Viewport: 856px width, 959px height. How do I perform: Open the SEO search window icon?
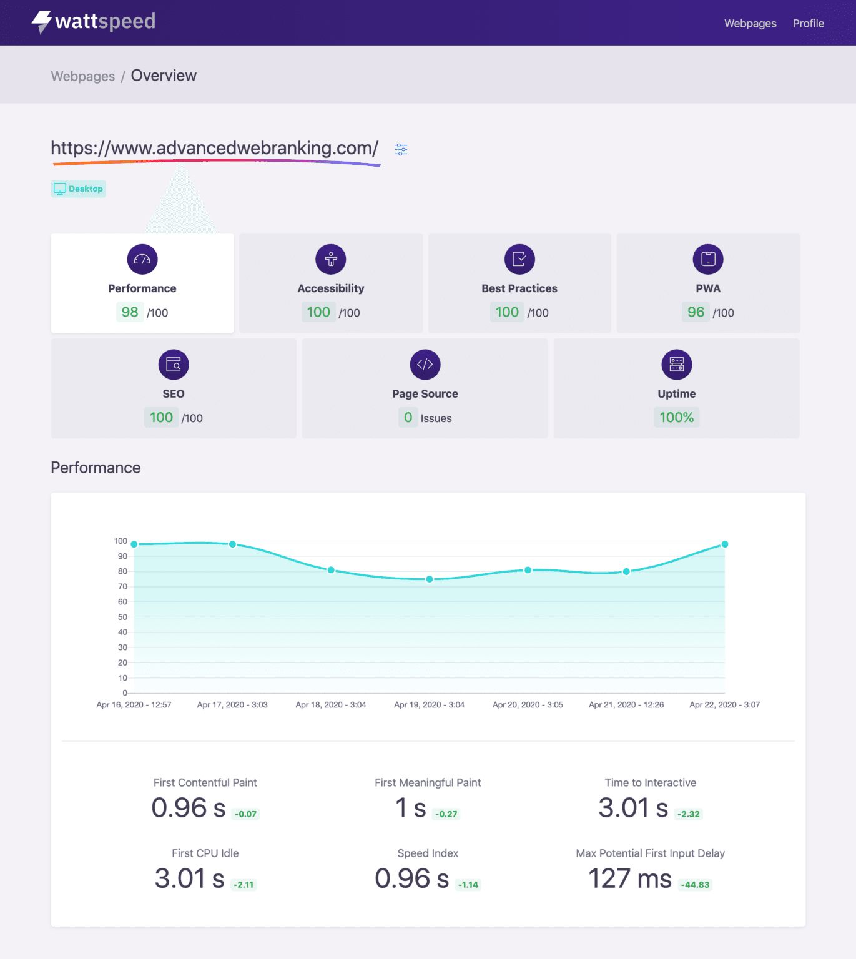(174, 365)
